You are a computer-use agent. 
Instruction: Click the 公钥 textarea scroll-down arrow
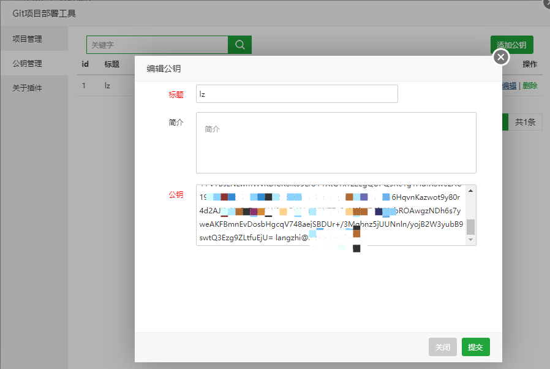coord(471,240)
